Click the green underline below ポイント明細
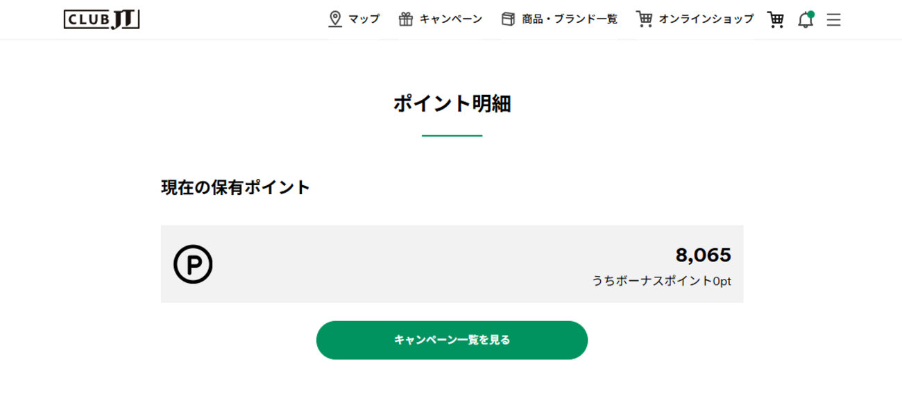902x396 pixels. pyautogui.click(x=452, y=135)
